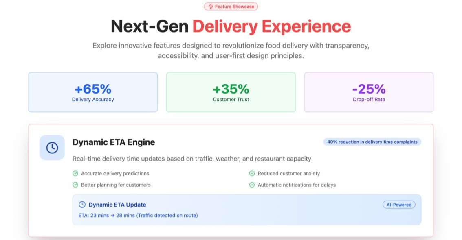The width and height of the screenshot is (462, 240).
Task: Click the lightning icon in Feature Showcase badge
Action: pos(211,7)
